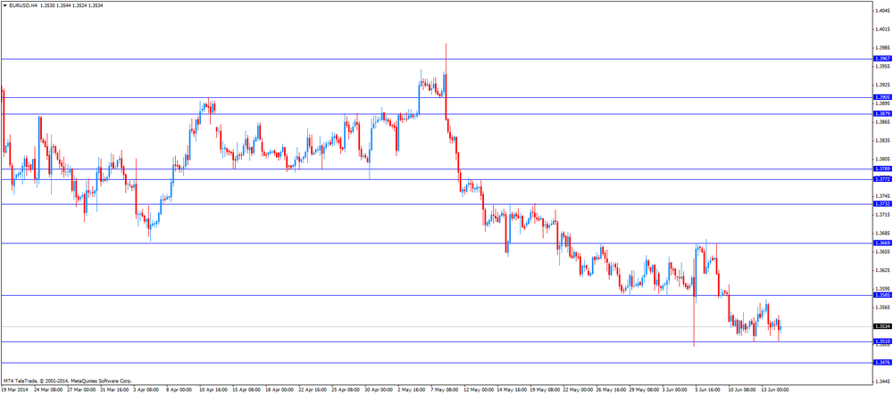Click the black current price label 1.3534
893x394 pixels.
click(882, 326)
